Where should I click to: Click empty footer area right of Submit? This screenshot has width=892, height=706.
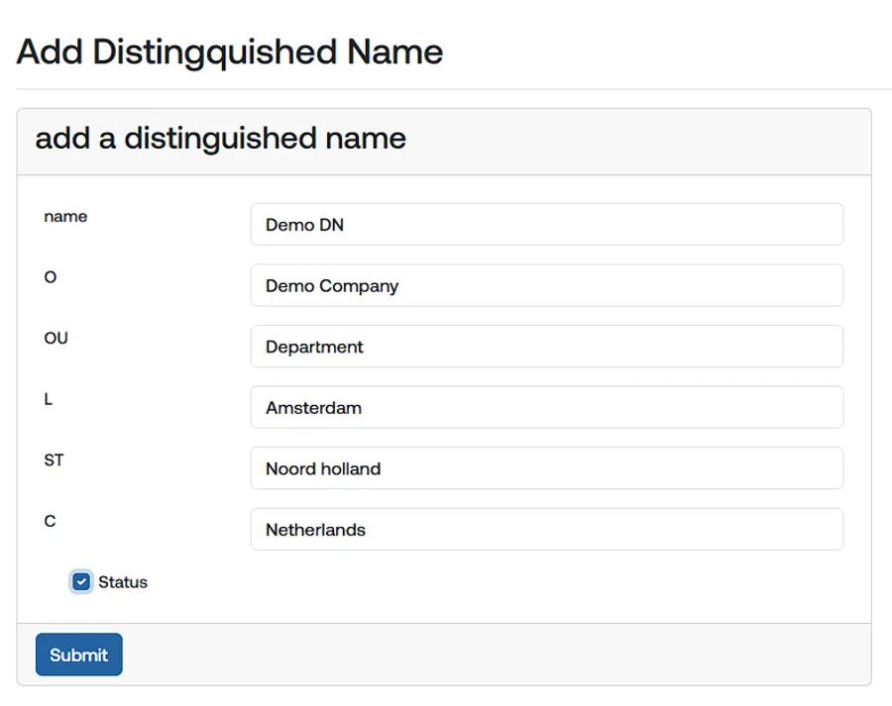point(496,655)
